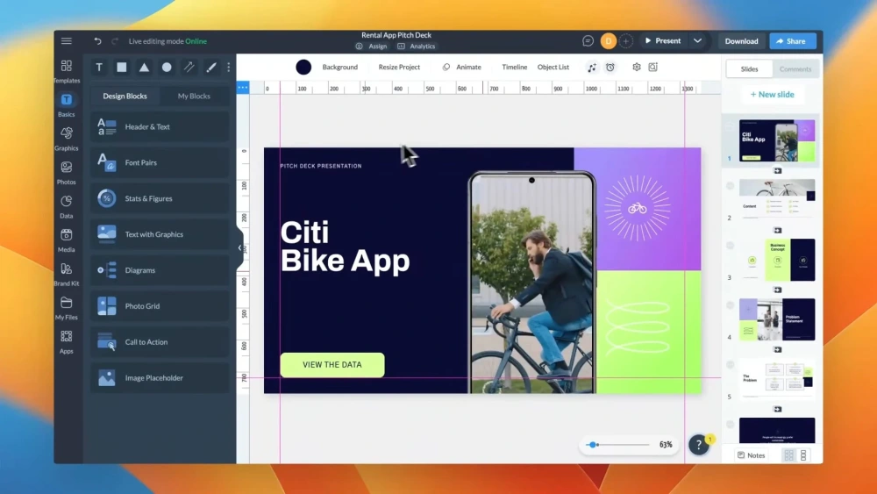
Task: Select the Text tool
Action: pyautogui.click(x=99, y=68)
